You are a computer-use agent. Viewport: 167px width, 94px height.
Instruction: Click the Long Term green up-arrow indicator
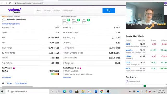point(88,20)
